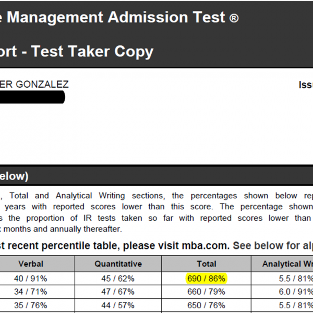Select the Quantitative score 45 / 62%
The width and height of the screenshot is (313, 313).
(x=118, y=279)
